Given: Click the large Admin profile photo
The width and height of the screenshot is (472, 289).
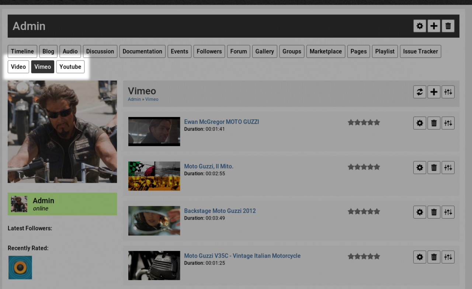Looking at the screenshot, I should (62, 132).
